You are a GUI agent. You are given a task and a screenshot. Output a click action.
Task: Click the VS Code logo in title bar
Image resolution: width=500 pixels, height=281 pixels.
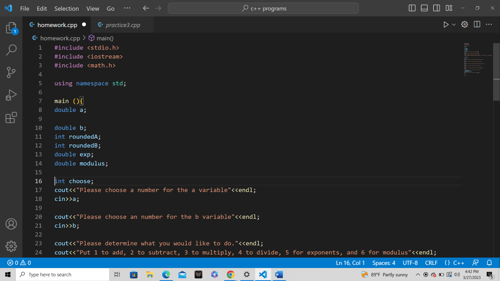coord(8,8)
